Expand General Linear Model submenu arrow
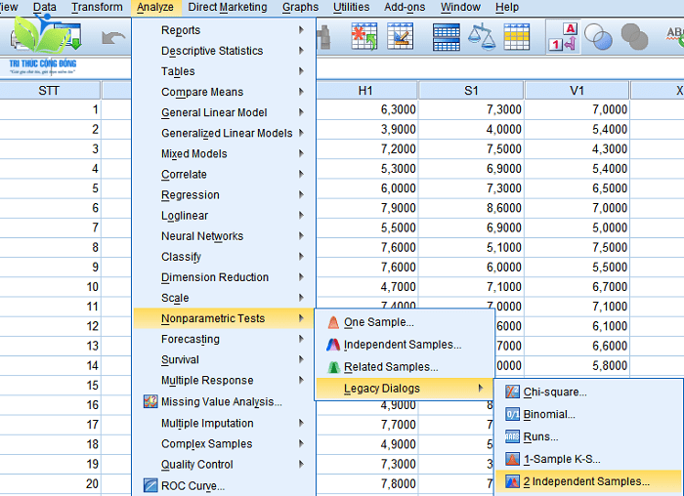Viewport: 684px width, 496px height. (301, 112)
